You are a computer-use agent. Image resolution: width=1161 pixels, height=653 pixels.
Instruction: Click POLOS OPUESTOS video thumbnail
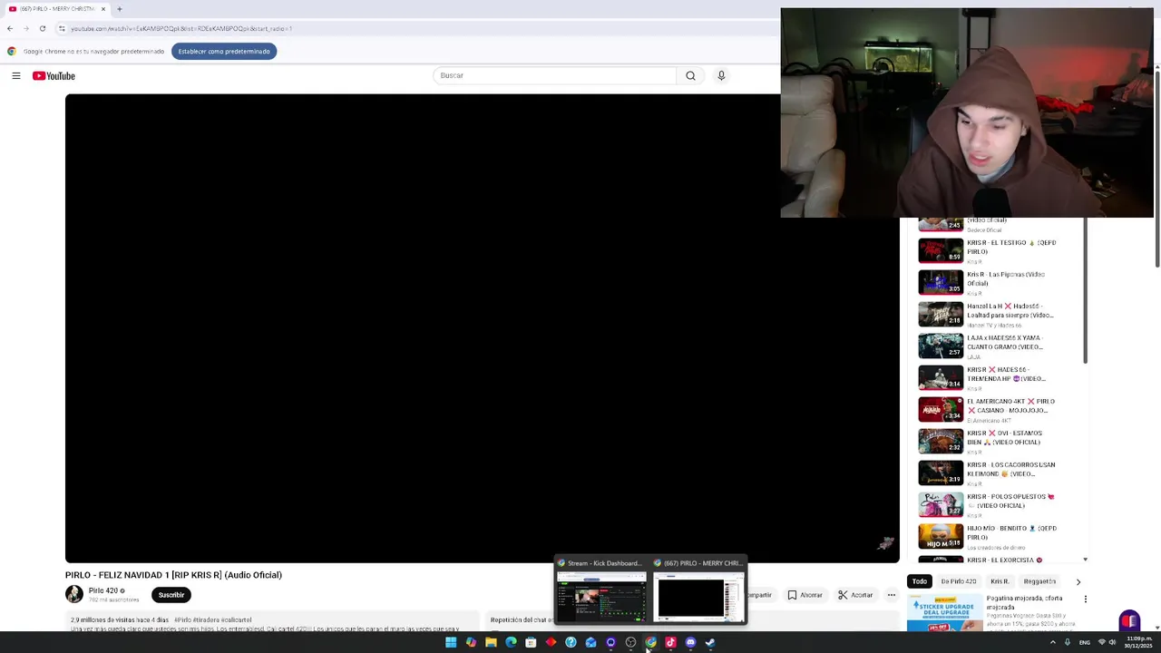[941, 505]
